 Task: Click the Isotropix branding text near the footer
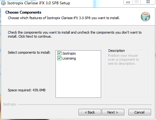tap(10, 104)
